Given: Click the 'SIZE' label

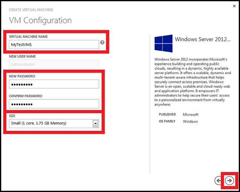Looking at the screenshot, I should pyautogui.click(x=12, y=116).
